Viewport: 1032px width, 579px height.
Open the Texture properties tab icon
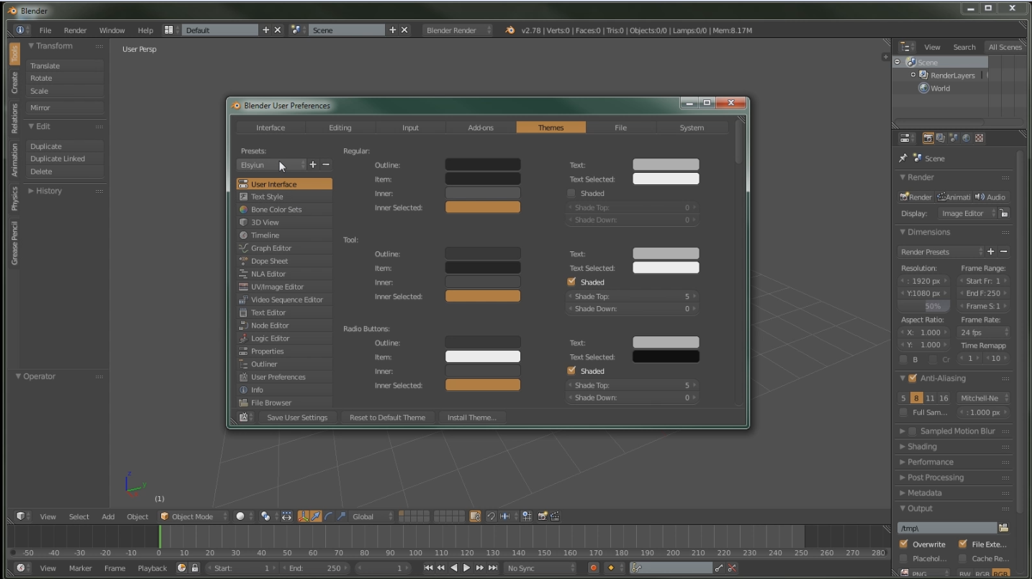(x=979, y=138)
